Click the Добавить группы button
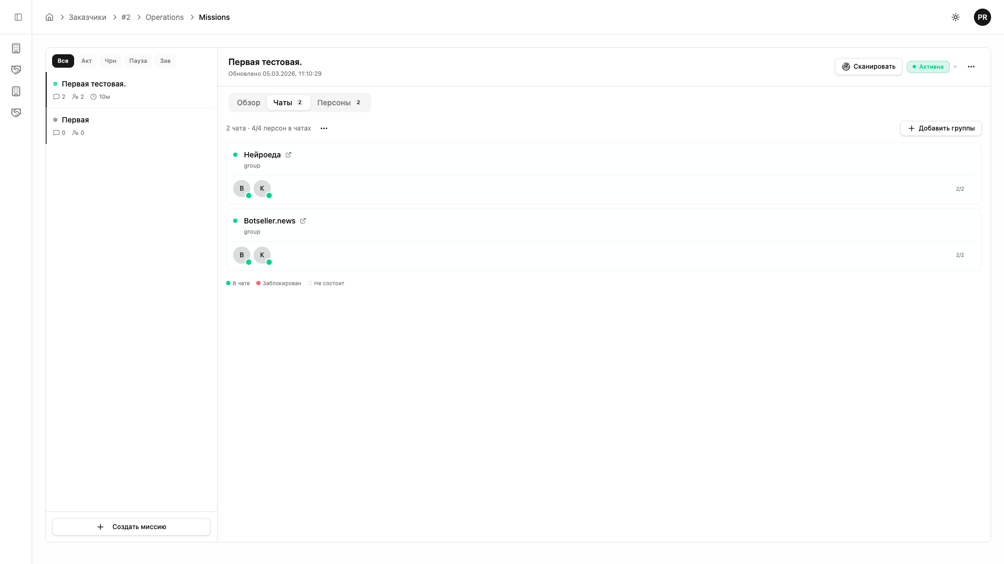Image resolution: width=1004 pixels, height=564 pixels. coord(941,128)
